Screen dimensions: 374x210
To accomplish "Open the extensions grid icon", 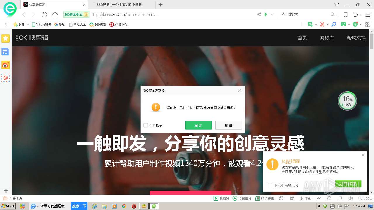I will [368, 24].
